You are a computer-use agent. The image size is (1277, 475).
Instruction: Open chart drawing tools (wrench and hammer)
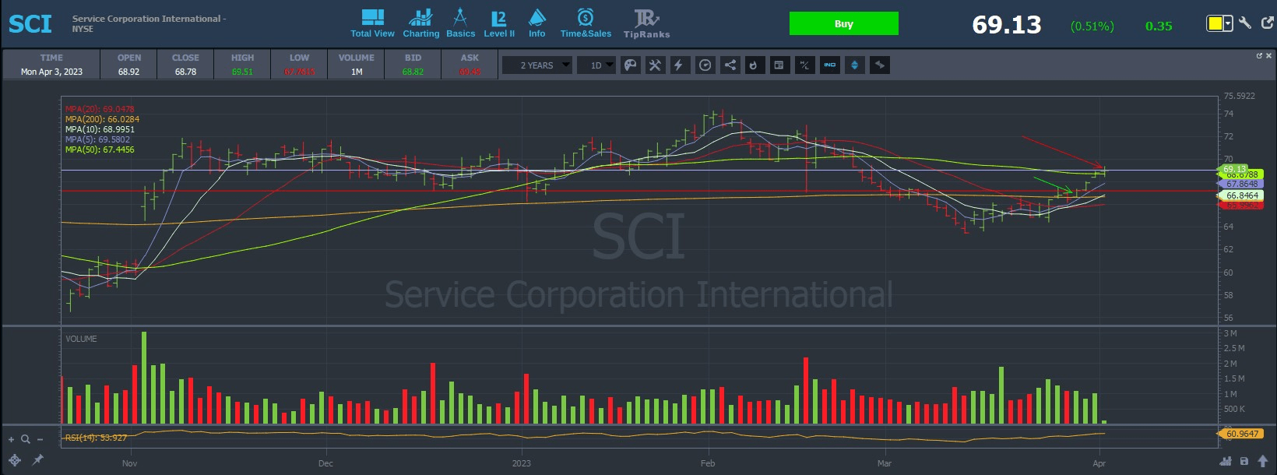(655, 65)
